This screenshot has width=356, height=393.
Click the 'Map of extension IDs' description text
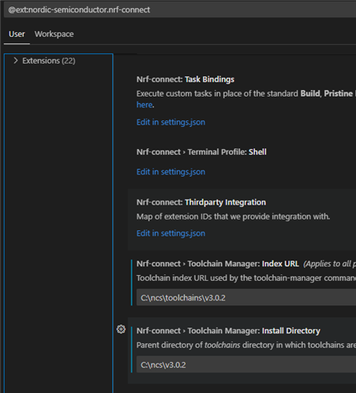[233, 217]
